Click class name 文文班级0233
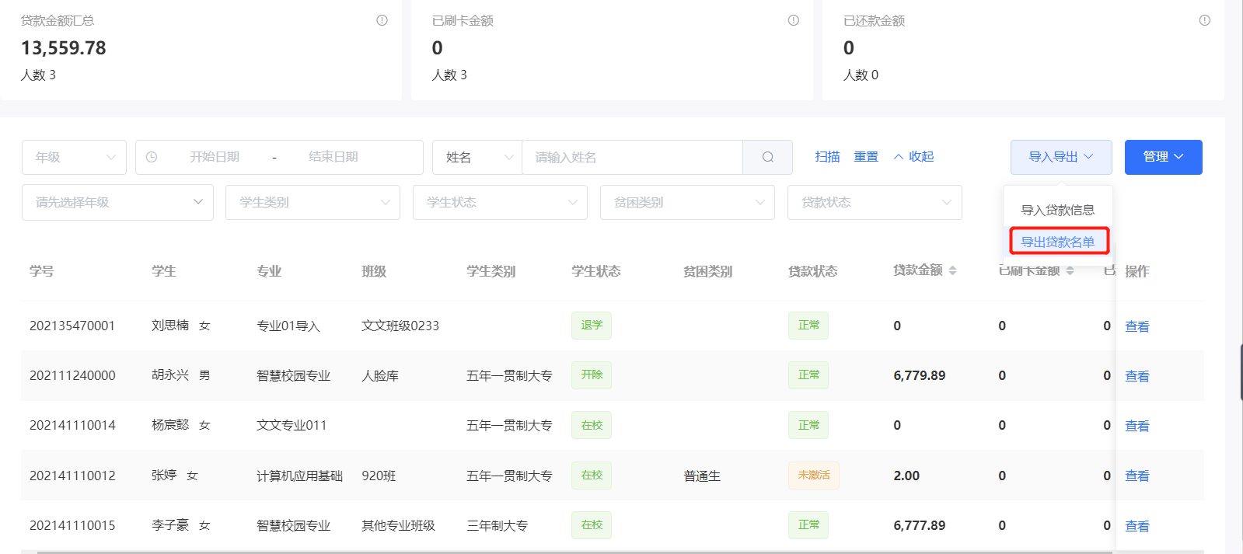 pyautogui.click(x=400, y=326)
